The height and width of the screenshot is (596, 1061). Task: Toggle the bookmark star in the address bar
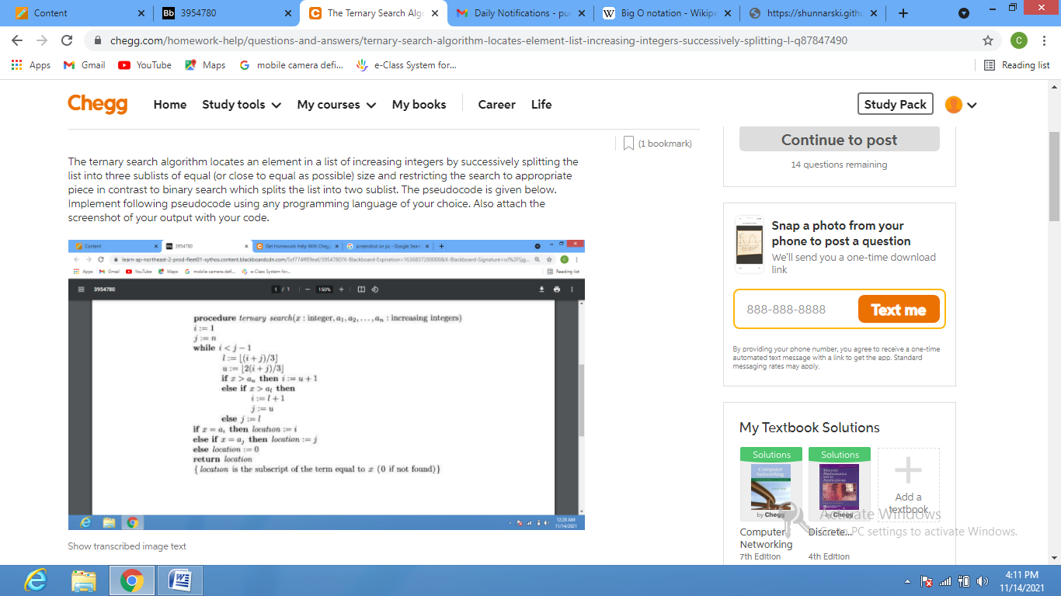(987, 40)
